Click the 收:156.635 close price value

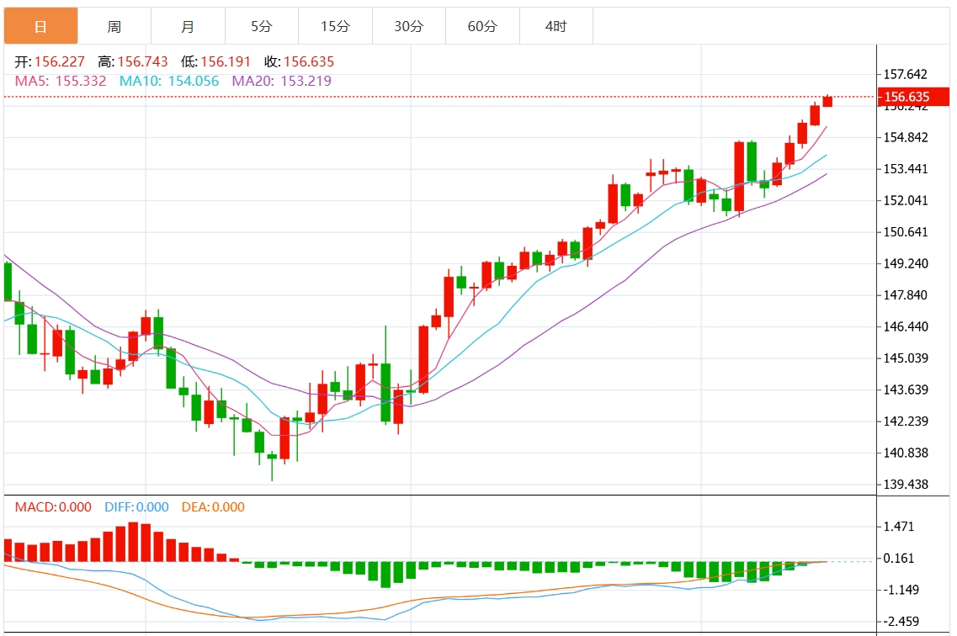click(x=299, y=61)
